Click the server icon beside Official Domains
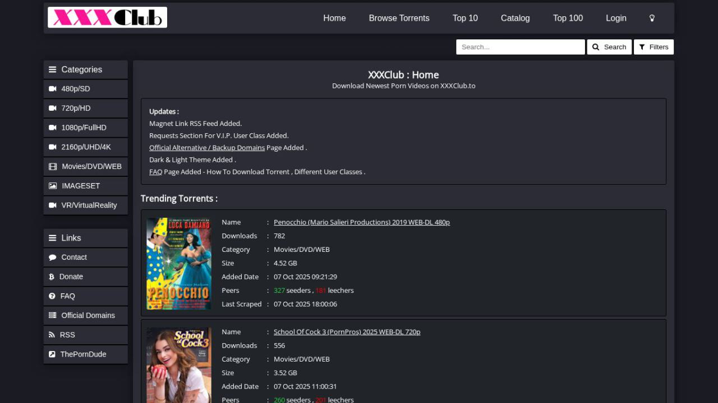This screenshot has height=403, width=718. pos(53,316)
